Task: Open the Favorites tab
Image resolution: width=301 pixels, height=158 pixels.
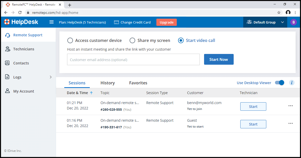Action: 138,83
